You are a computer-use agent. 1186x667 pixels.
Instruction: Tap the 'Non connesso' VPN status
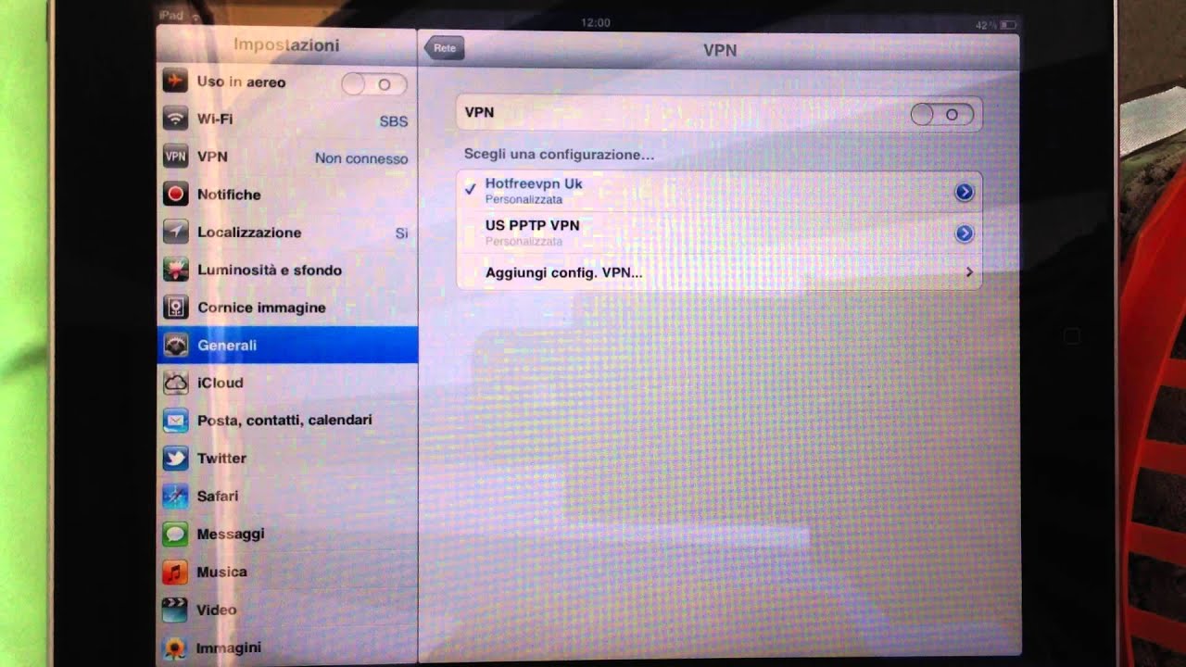(361, 158)
